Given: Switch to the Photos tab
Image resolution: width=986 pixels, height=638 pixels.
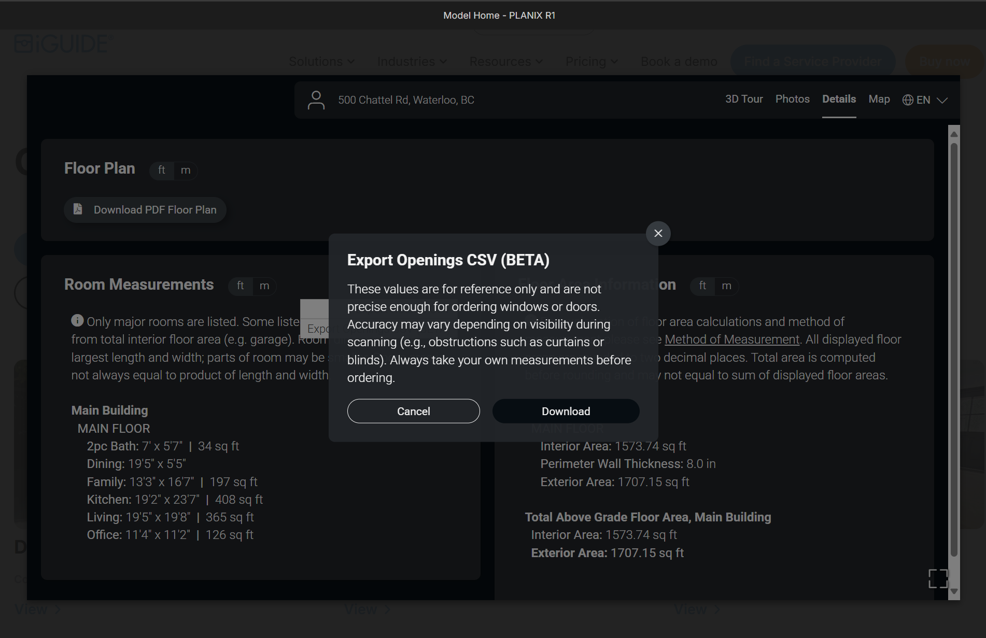Looking at the screenshot, I should point(792,99).
